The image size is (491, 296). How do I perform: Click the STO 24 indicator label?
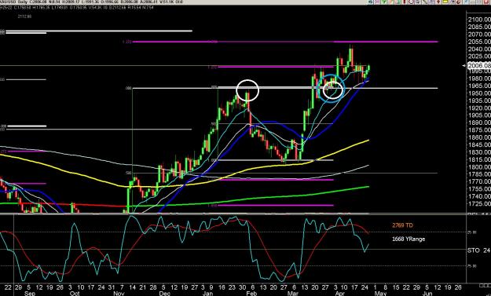(x=478, y=250)
